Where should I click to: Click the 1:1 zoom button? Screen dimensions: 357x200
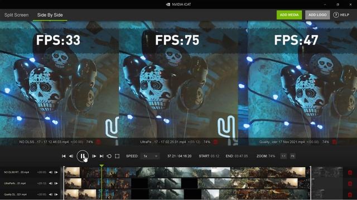coord(283,156)
